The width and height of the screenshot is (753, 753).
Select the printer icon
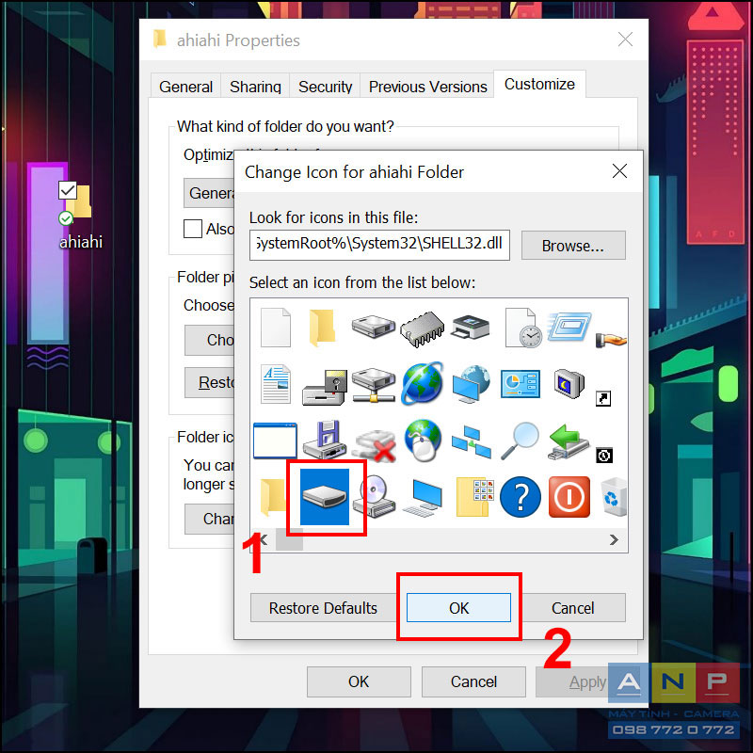pyautogui.click(x=471, y=327)
